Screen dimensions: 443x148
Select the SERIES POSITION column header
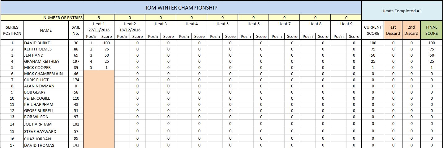(12, 30)
